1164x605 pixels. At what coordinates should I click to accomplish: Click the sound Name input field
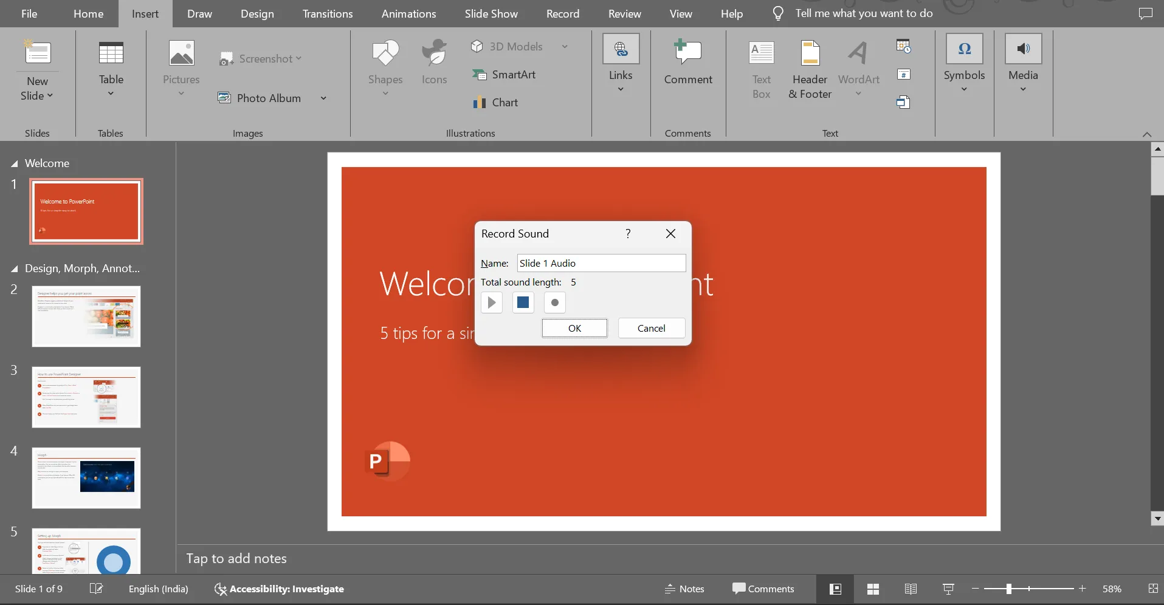(x=601, y=263)
